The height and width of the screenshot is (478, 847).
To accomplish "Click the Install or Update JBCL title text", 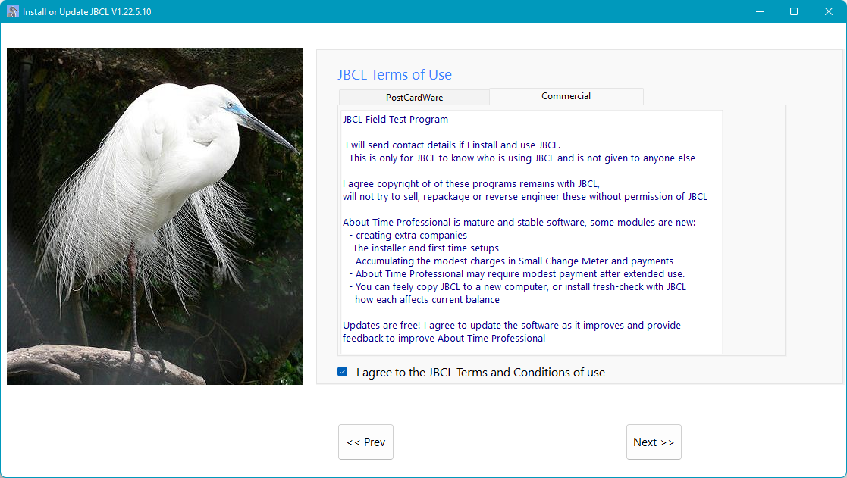I will coord(86,11).
